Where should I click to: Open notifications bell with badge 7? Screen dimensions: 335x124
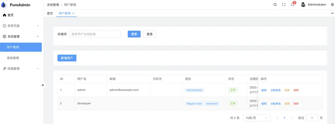pyautogui.click(x=293, y=5)
